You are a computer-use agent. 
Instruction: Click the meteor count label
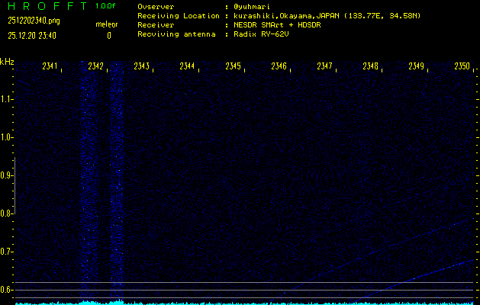[107, 25]
